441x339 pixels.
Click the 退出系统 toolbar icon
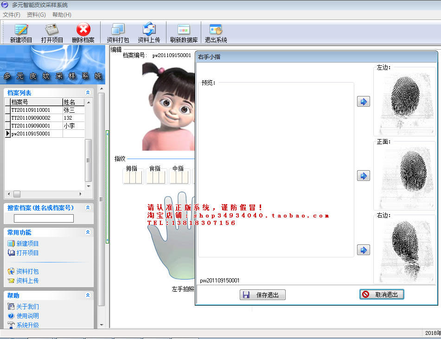click(216, 33)
